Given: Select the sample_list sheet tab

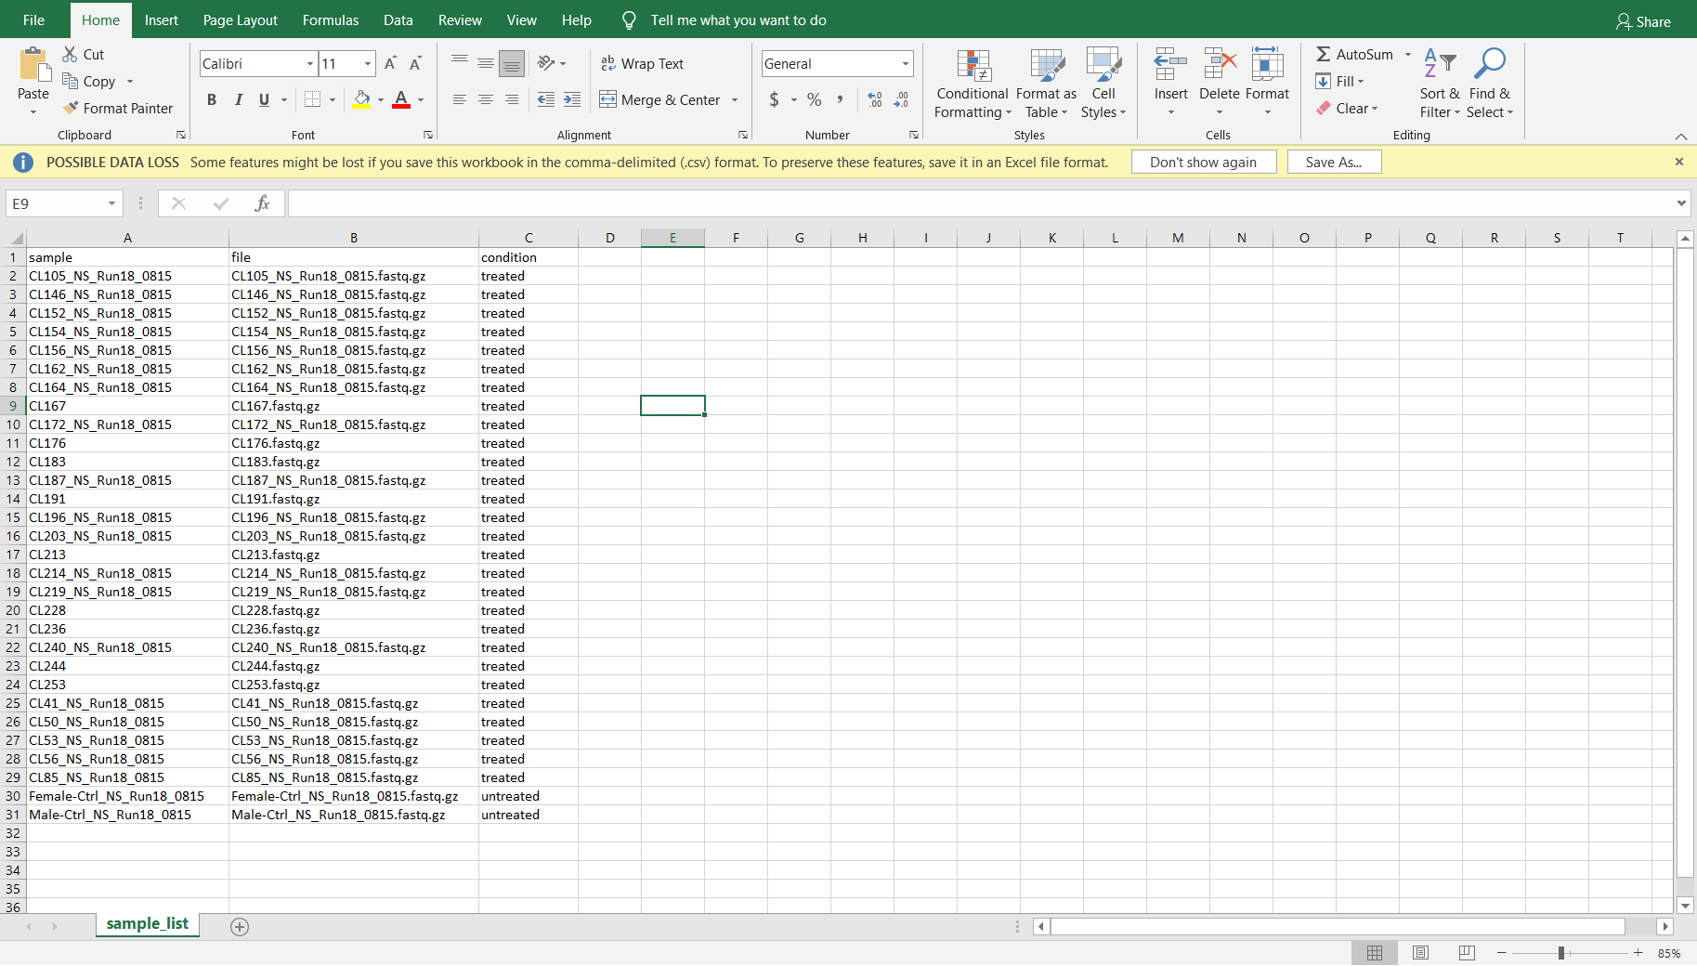Looking at the screenshot, I should point(148,923).
